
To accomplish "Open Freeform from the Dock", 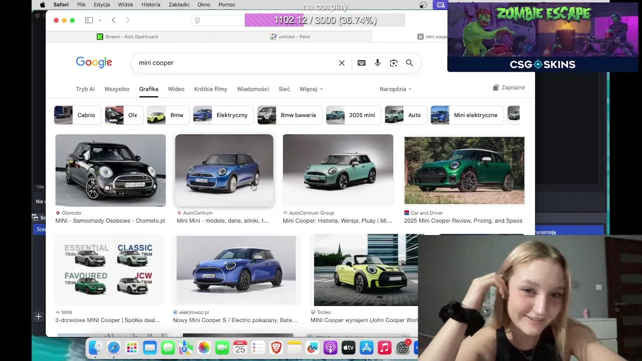I will (312, 347).
